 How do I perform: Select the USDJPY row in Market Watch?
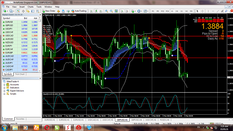pos(20,29)
